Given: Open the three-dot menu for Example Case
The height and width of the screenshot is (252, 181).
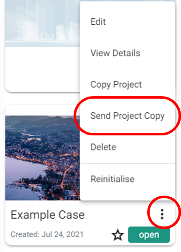Looking at the screenshot, I should coord(162,214).
